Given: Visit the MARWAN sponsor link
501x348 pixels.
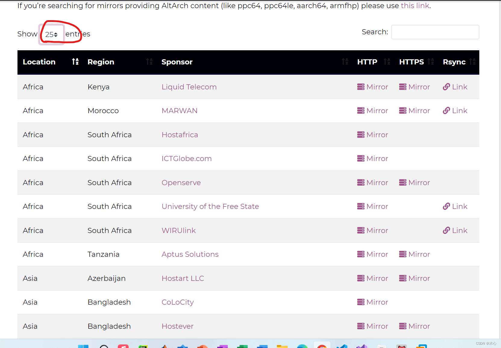Looking at the screenshot, I should tap(180, 111).
